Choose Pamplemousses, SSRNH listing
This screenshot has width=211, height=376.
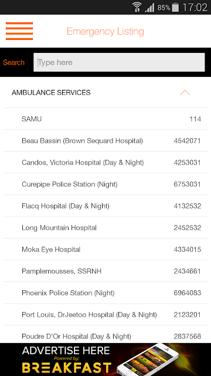coord(105,271)
